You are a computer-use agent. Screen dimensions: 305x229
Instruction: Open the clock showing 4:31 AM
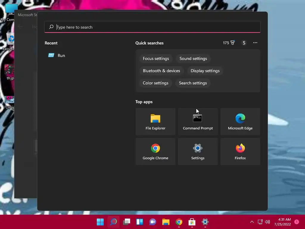pos(282,222)
